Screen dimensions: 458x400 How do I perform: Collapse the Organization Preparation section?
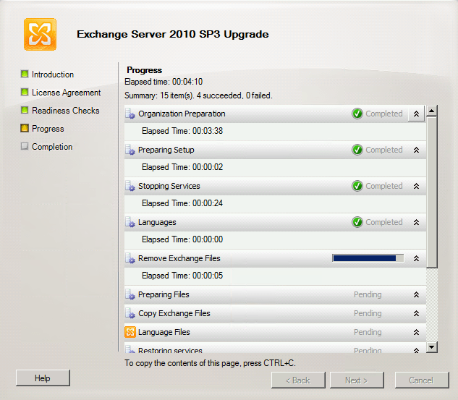[416, 114]
